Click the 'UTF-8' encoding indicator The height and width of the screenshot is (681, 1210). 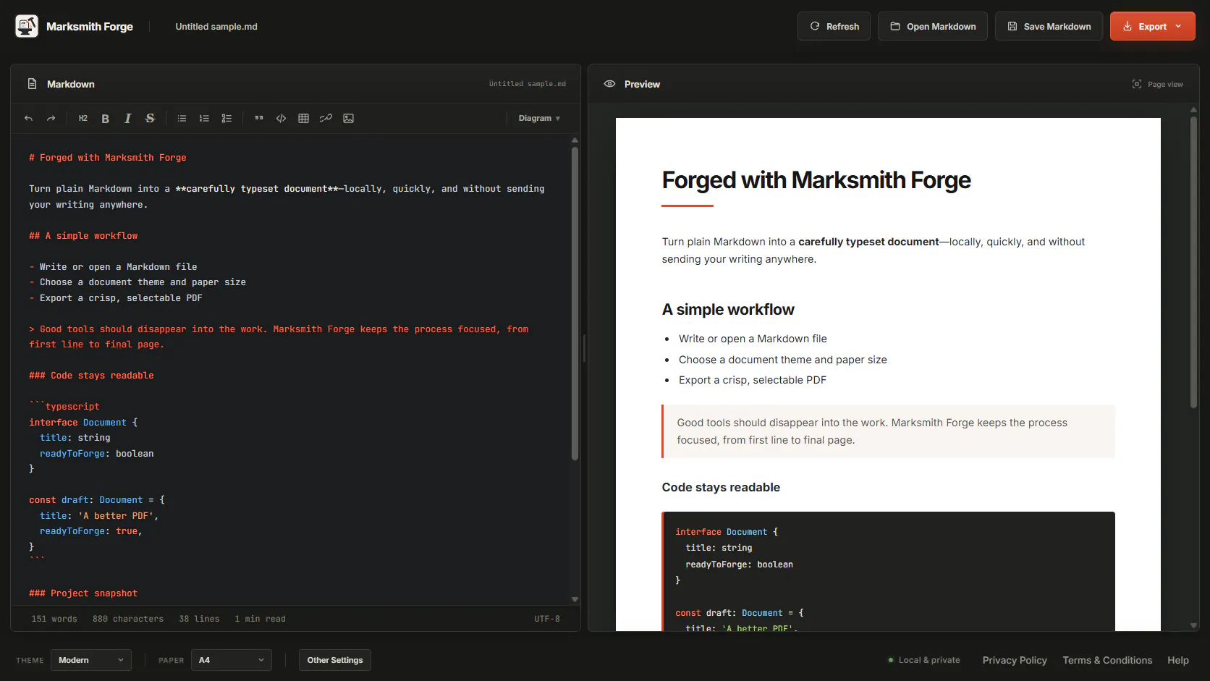[547, 619]
